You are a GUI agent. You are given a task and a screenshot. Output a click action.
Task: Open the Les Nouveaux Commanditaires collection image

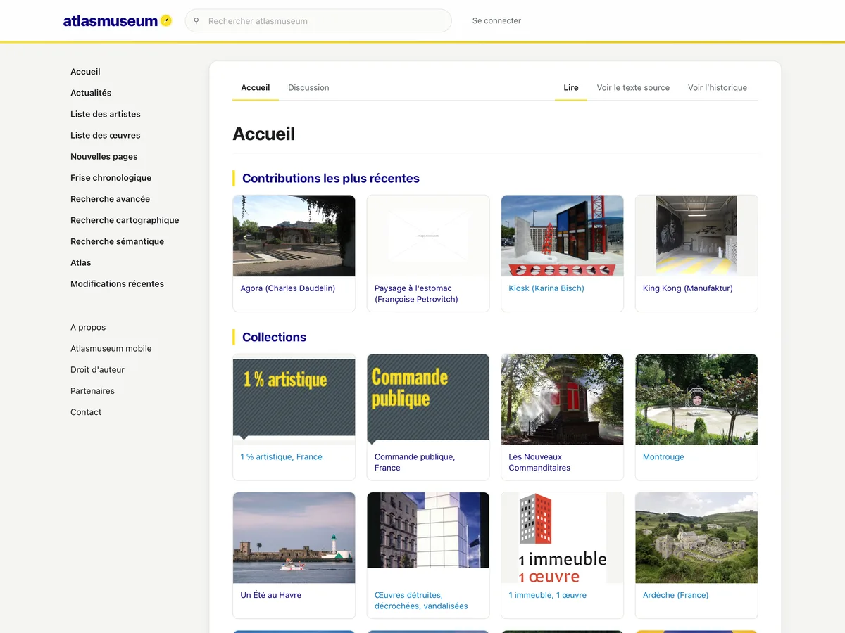click(562, 399)
